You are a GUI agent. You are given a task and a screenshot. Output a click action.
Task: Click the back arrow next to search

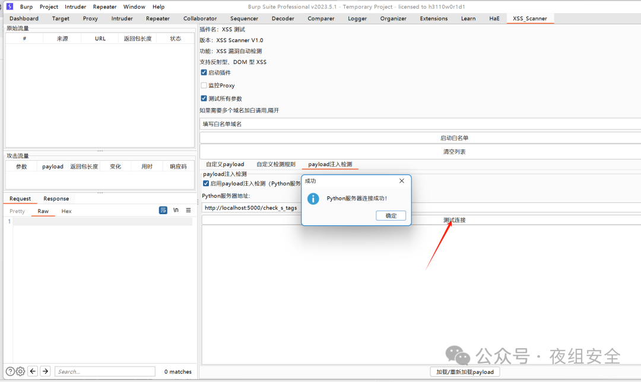pyautogui.click(x=34, y=371)
